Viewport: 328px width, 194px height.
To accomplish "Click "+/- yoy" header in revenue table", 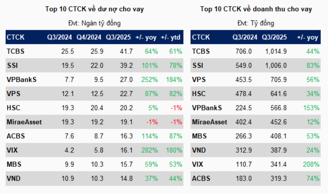I will click(307, 37).
